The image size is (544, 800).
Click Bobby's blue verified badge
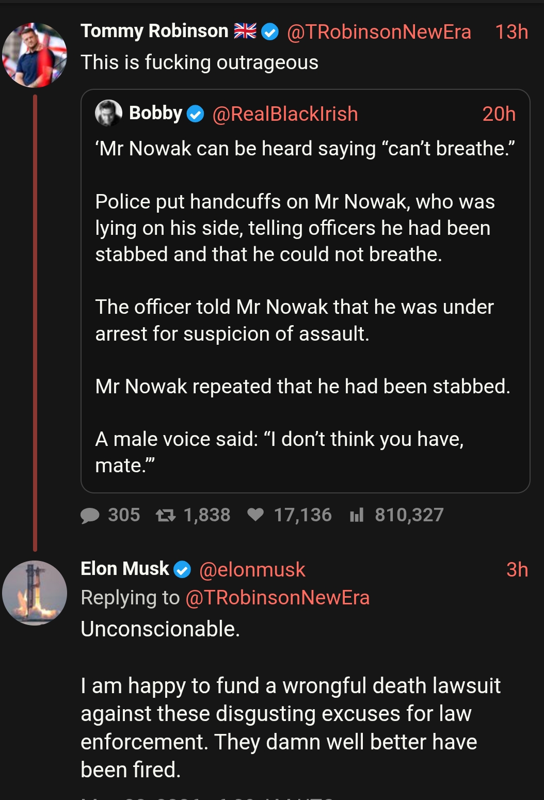coord(196,114)
